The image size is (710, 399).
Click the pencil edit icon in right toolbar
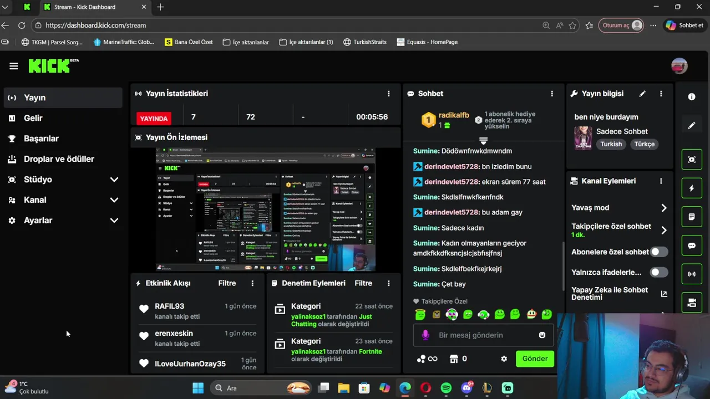692,126
